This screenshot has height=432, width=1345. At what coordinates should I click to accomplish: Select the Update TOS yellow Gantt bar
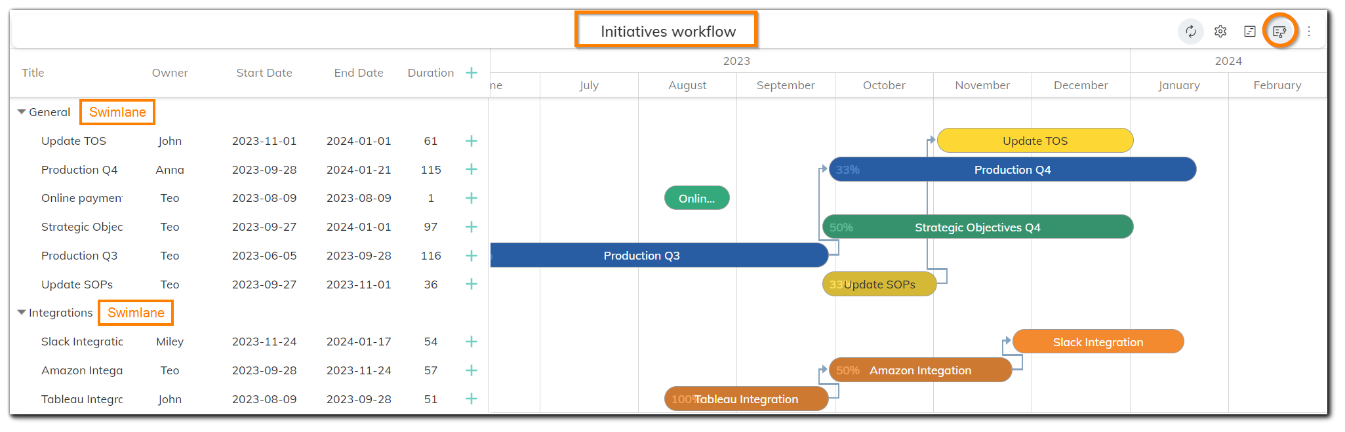pos(1035,140)
